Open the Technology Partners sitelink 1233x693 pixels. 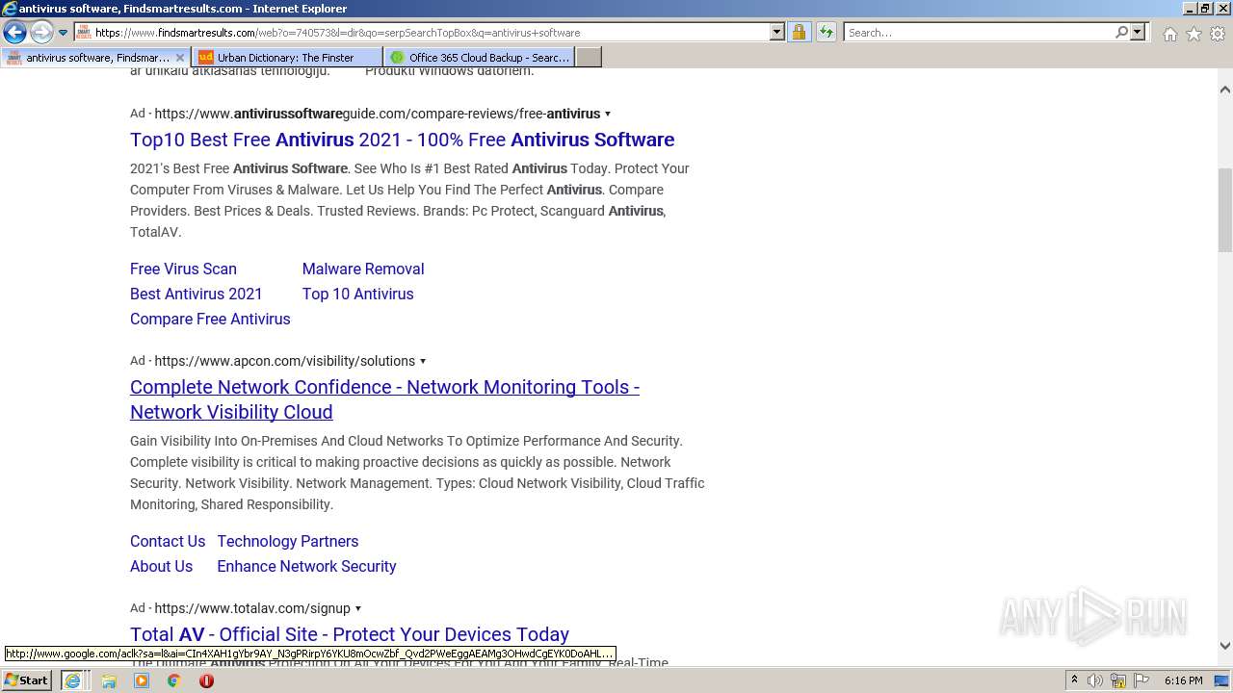[287, 541]
